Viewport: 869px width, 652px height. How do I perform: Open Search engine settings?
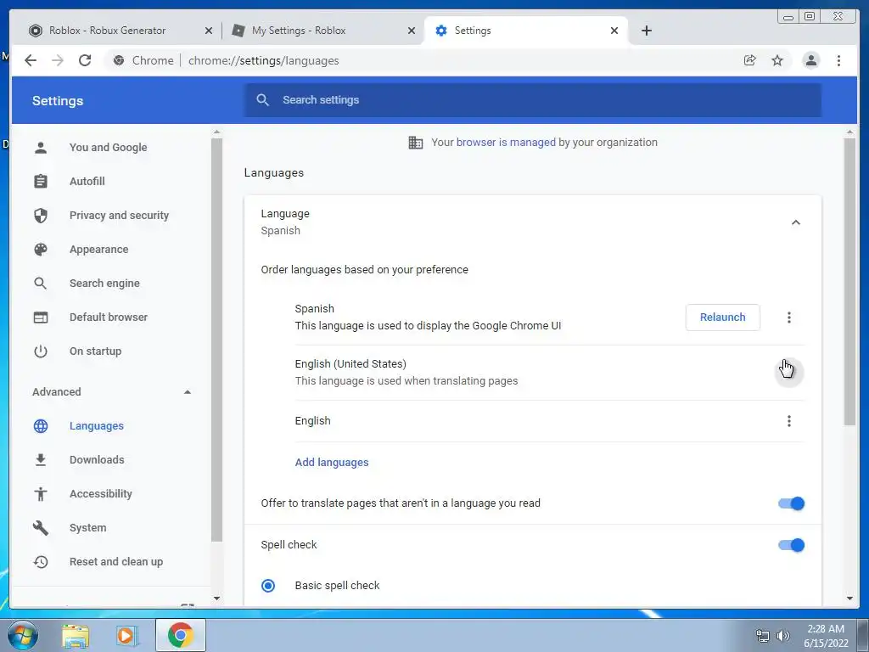point(104,284)
